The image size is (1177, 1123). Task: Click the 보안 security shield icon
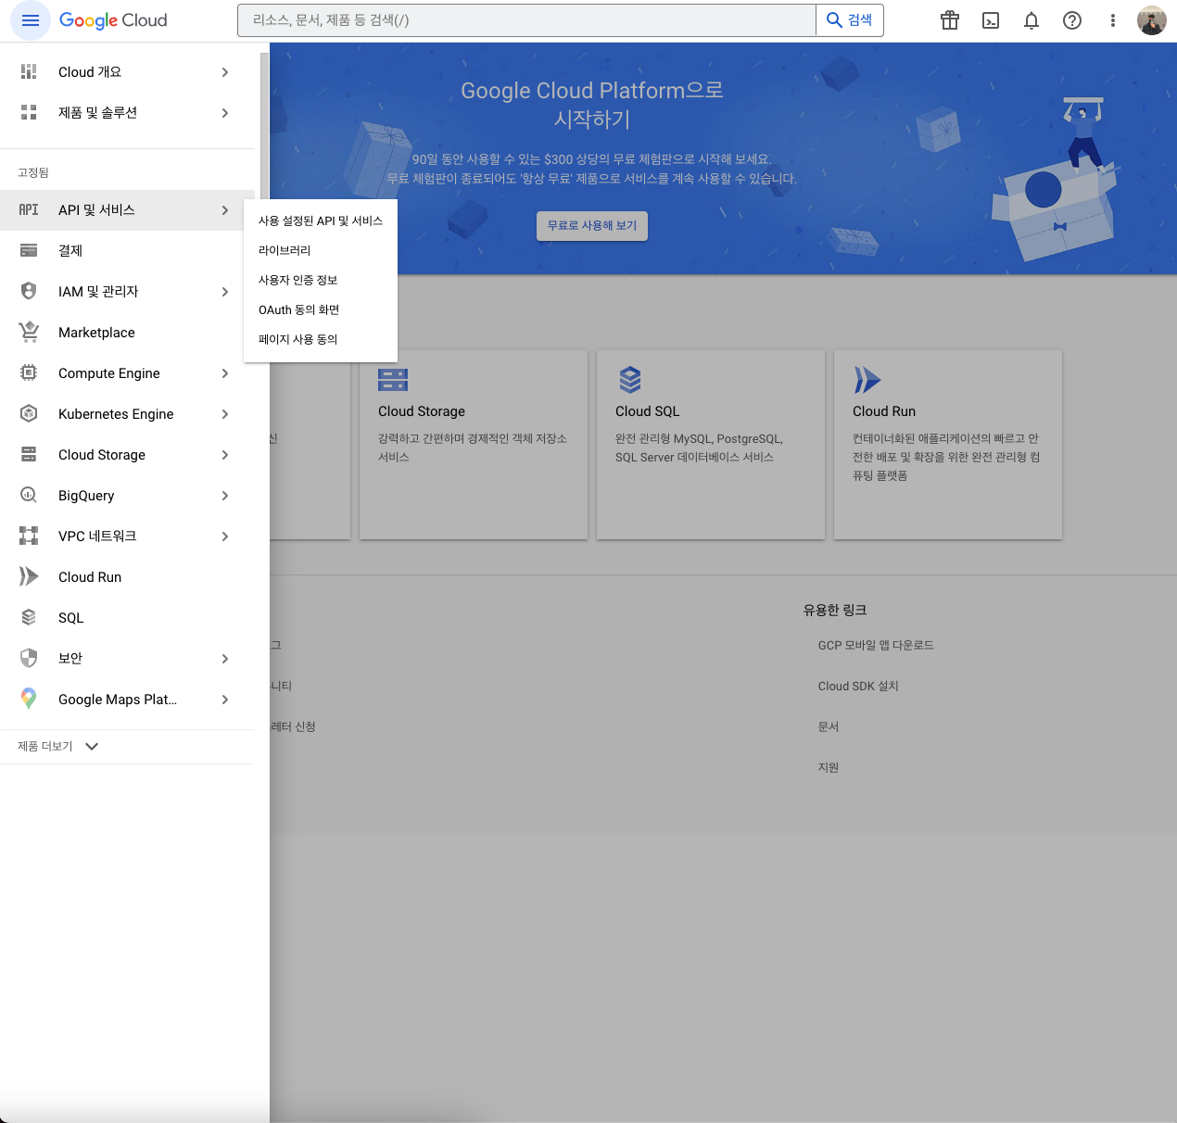tap(29, 658)
